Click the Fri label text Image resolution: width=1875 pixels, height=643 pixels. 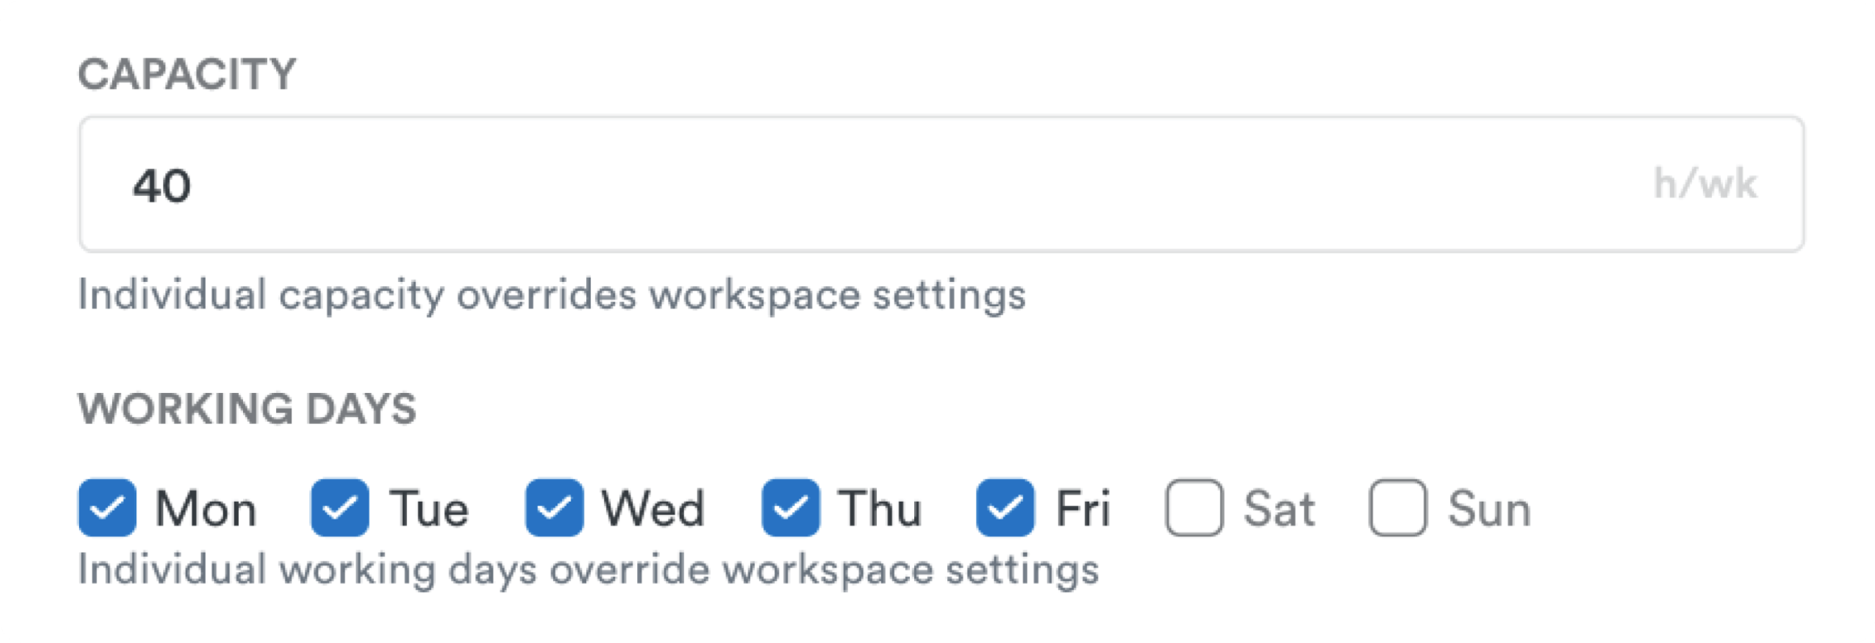(x=1083, y=508)
